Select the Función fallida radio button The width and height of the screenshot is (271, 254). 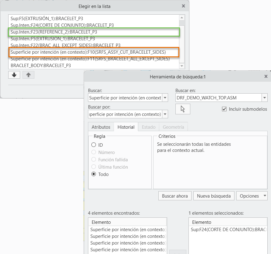(94, 159)
